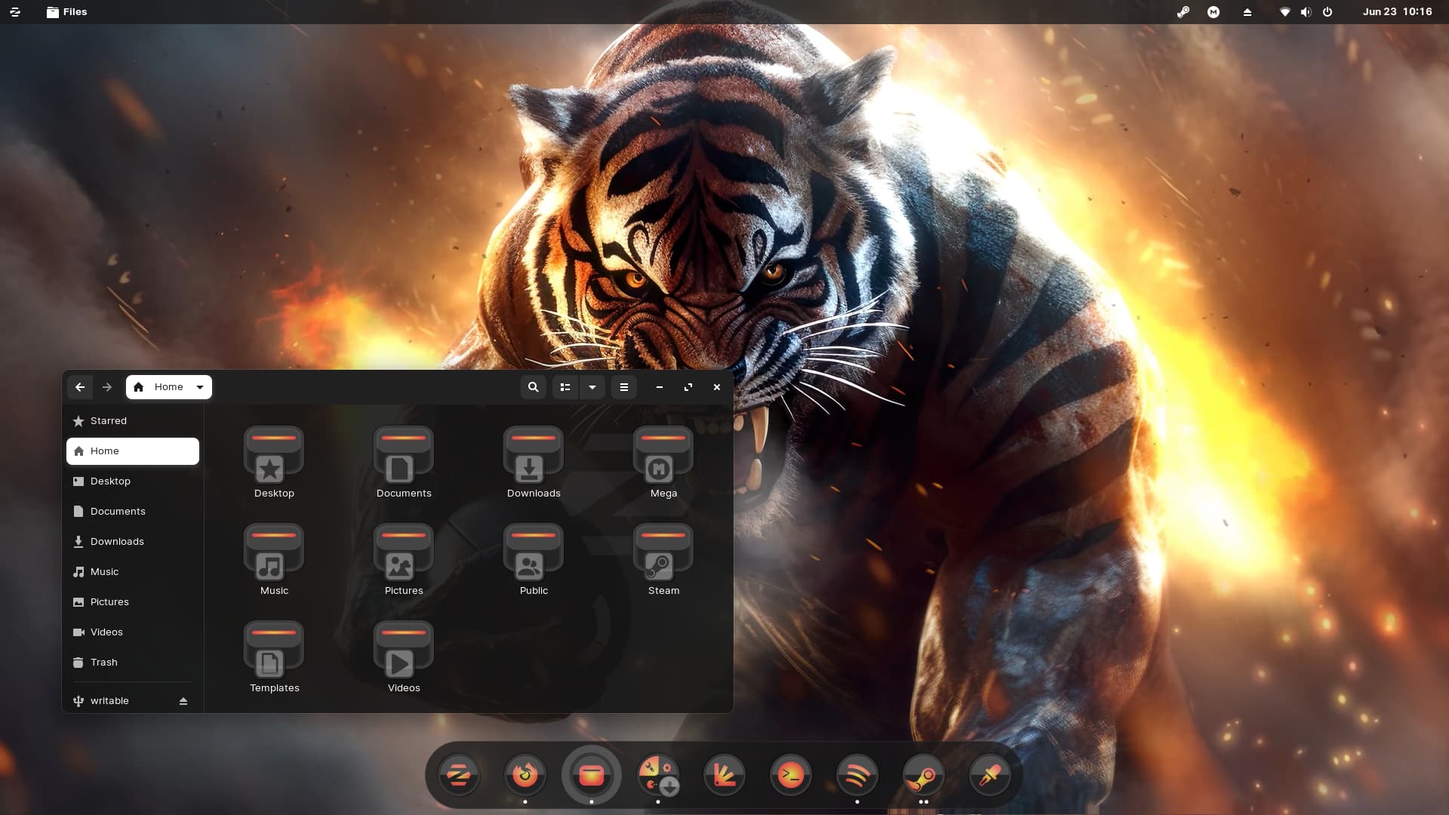This screenshot has width=1449, height=815.
Task: Open the Terminal from the dock
Action: tap(791, 775)
